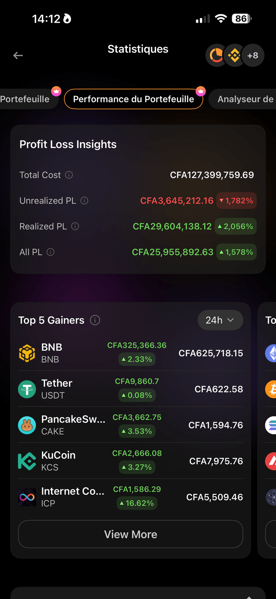Tap the KuCoin KCS logo
Viewport: 276px width, 599px height.
click(27, 461)
